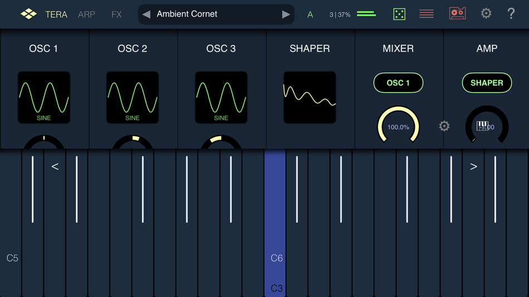Go to the previous preset arrow
Screen dimensions: 529x297
coord(146,14)
